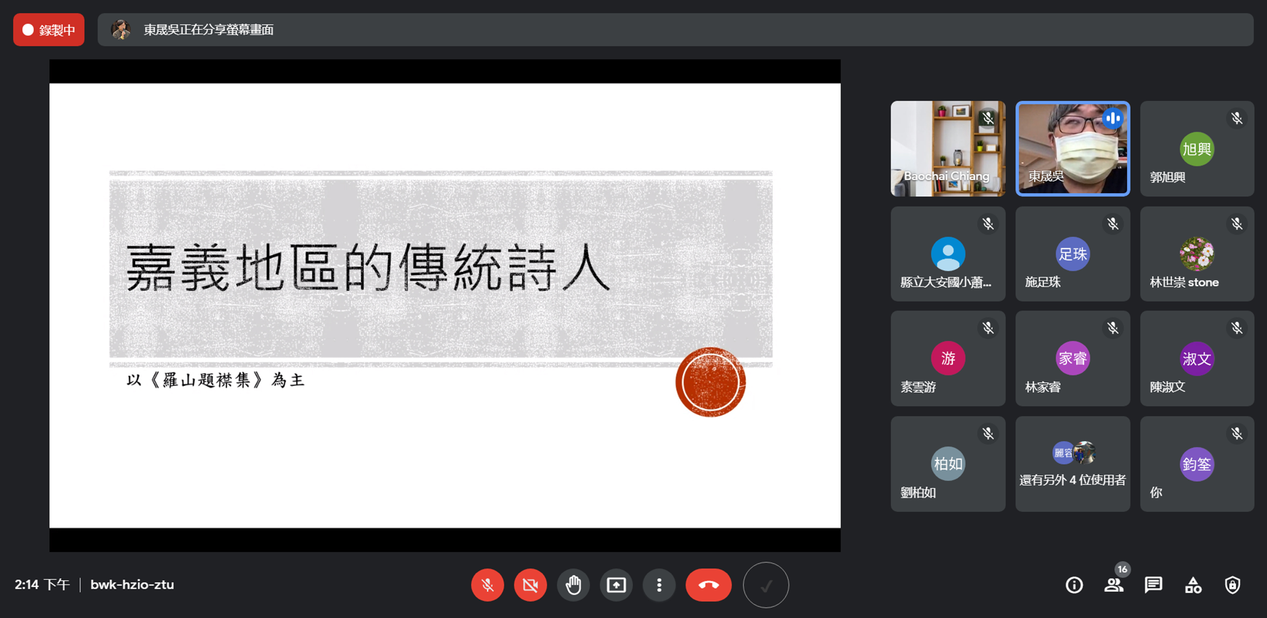The image size is (1267, 618).
Task: Open the chat panel icon
Action: (1153, 585)
